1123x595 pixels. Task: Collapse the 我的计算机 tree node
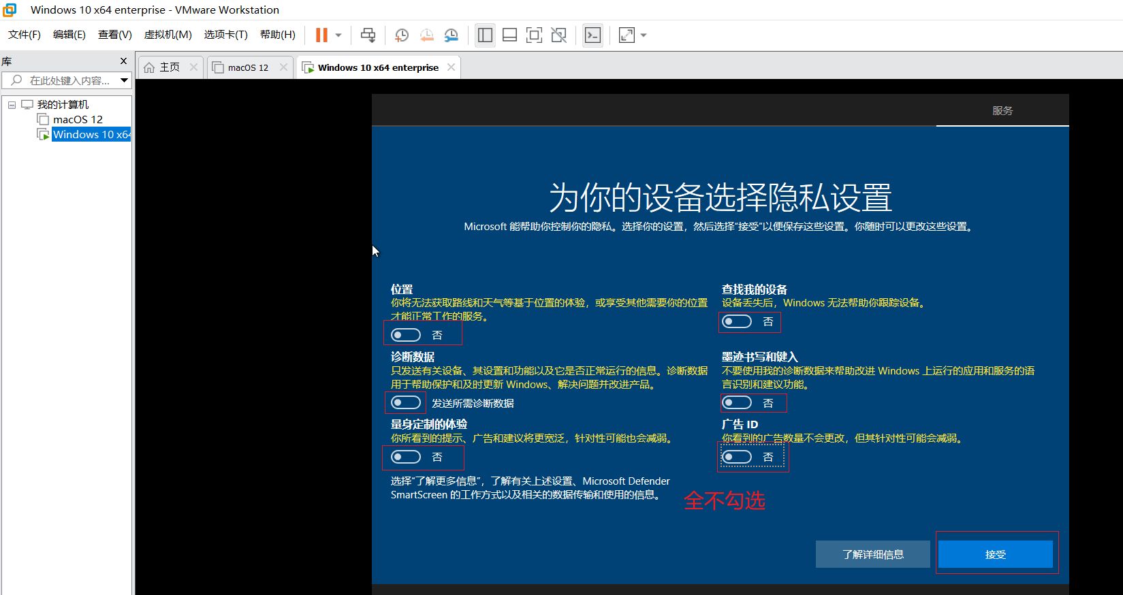tap(12, 105)
